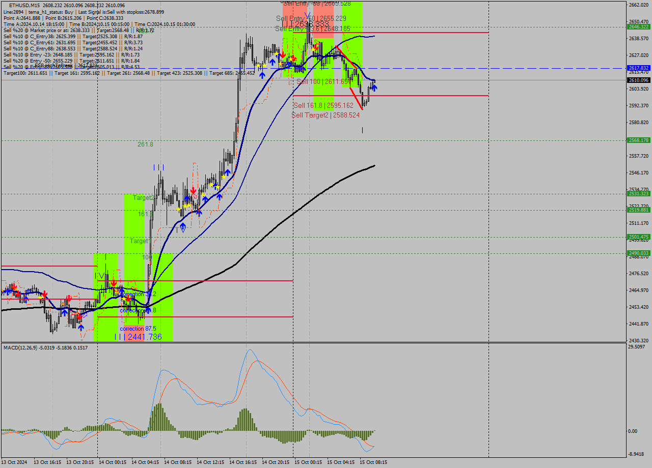Click the MACD scale value 29.5097
Image resolution: width=652 pixels, height=468 pixels.
coord(637,347)
